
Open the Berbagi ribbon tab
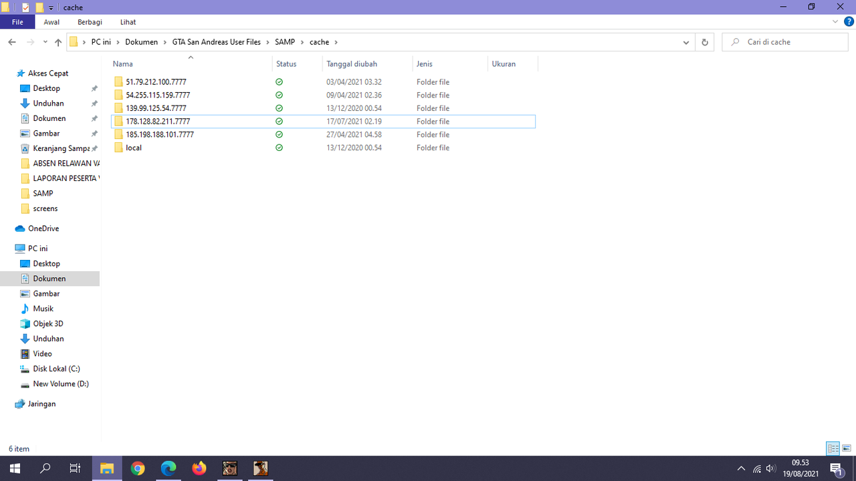click(90, 22)
